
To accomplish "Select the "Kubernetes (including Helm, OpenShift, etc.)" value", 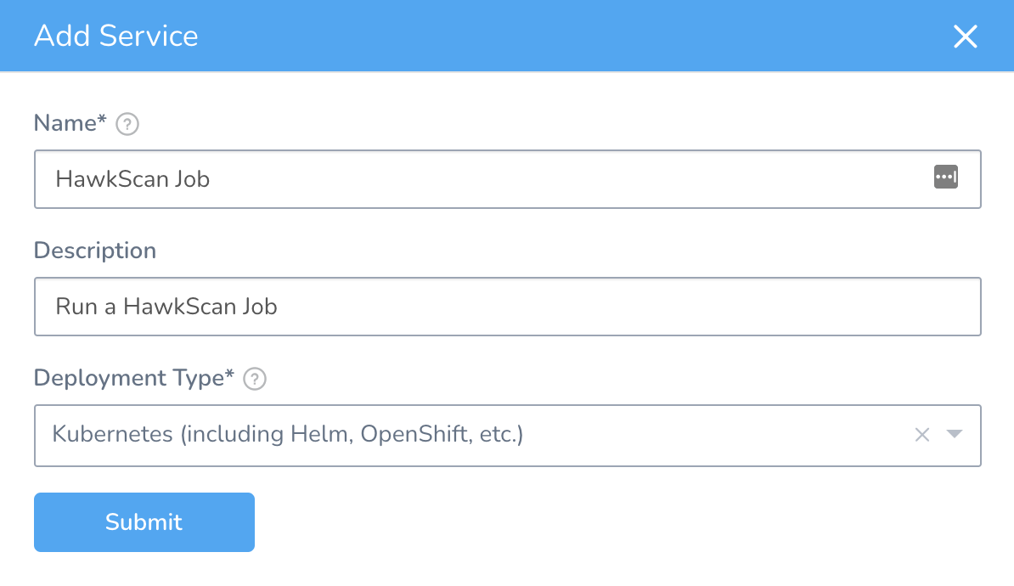I will coord(288,435).
